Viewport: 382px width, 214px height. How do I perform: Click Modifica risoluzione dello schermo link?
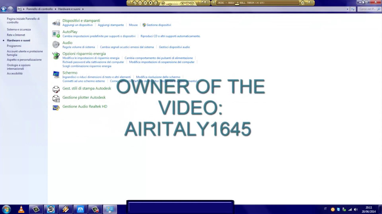158,77
